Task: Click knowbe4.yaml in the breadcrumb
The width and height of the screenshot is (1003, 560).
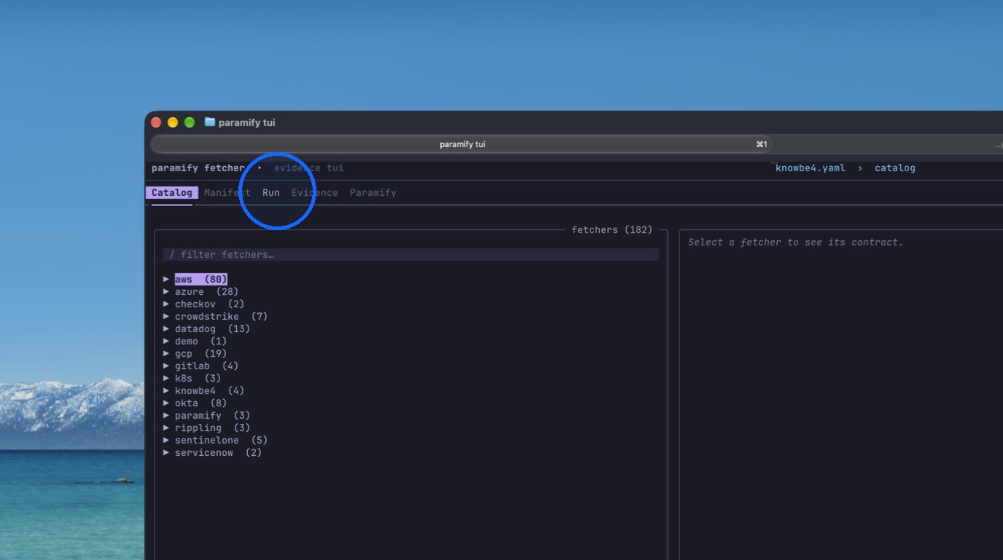Action: coord(811,168)
